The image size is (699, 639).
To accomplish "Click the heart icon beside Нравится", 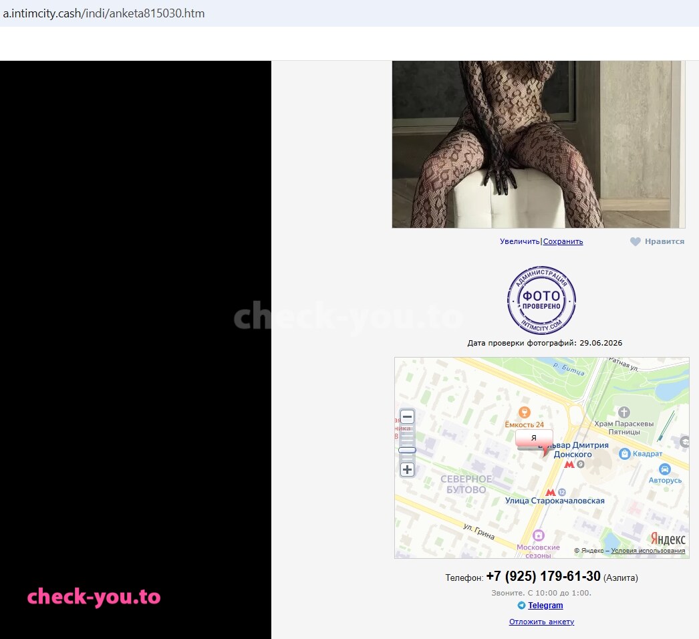I will pos(636,242).
